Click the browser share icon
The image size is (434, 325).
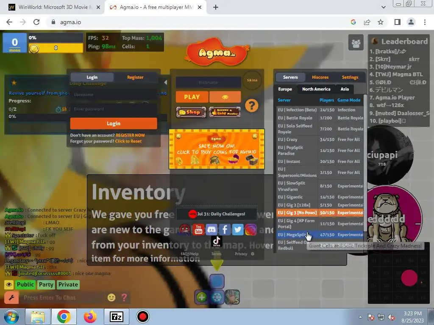(x=367, y=22)
